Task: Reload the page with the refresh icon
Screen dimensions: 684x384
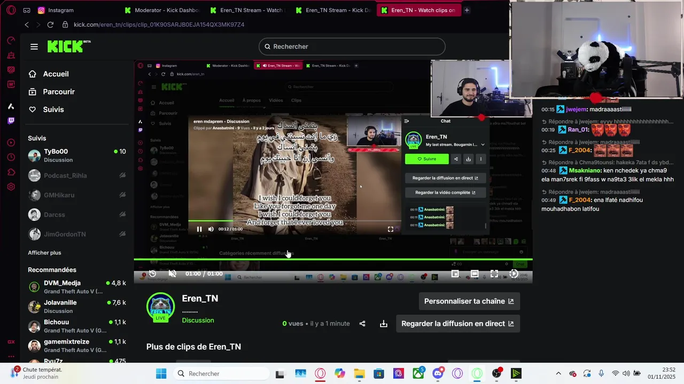Action: [50, 25]
